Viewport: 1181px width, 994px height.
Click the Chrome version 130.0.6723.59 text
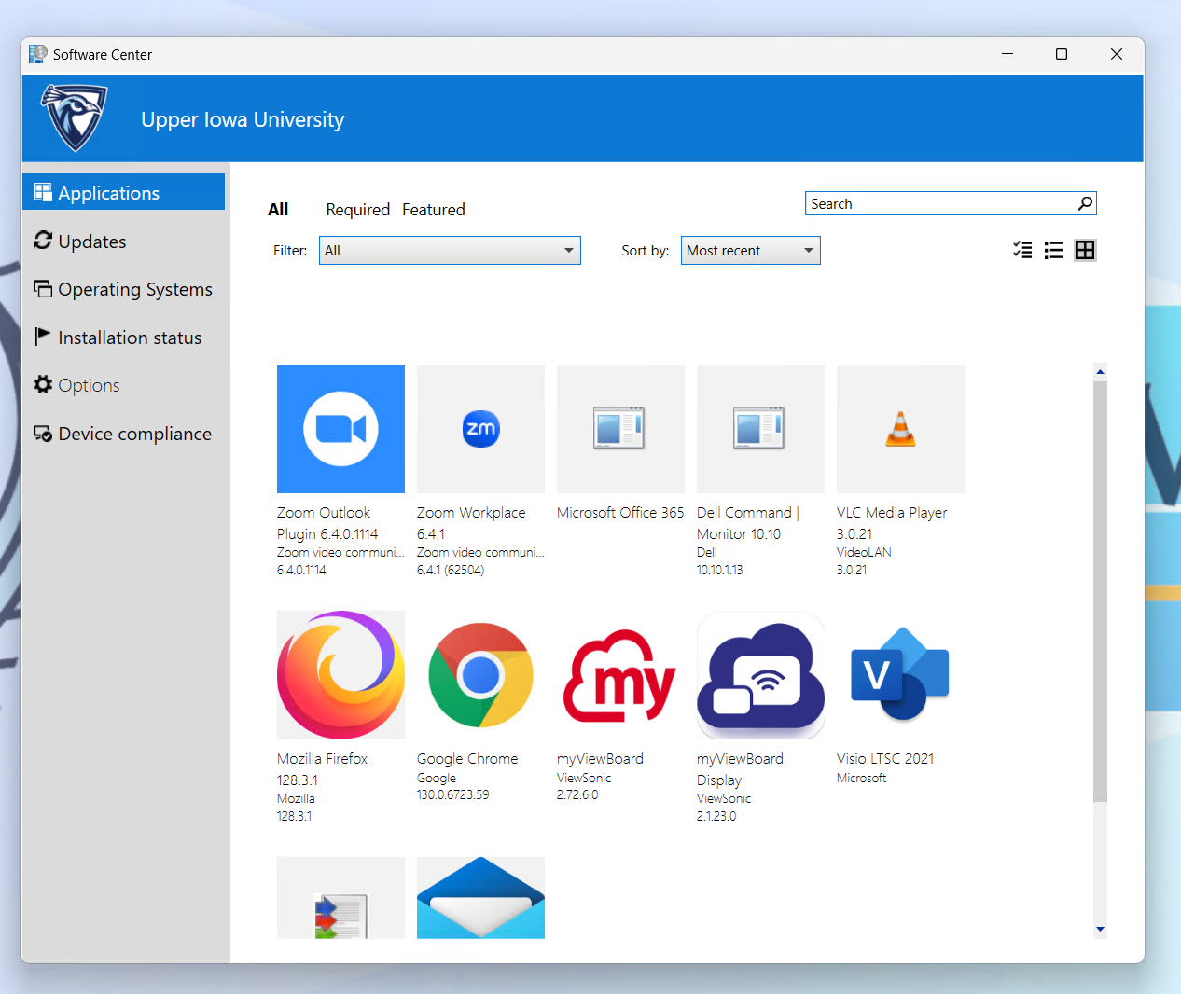pos(452,795)
